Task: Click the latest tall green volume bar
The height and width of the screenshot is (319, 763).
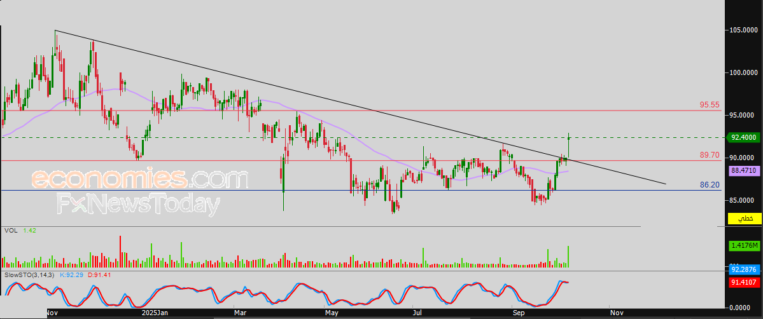Action: [x=568, y=256]
